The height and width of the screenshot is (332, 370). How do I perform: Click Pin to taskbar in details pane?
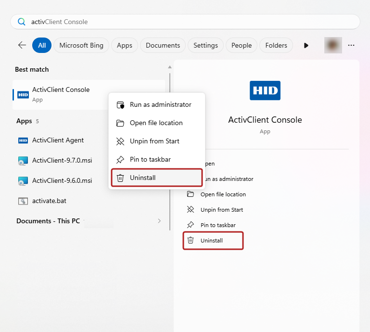click(218, 225)
